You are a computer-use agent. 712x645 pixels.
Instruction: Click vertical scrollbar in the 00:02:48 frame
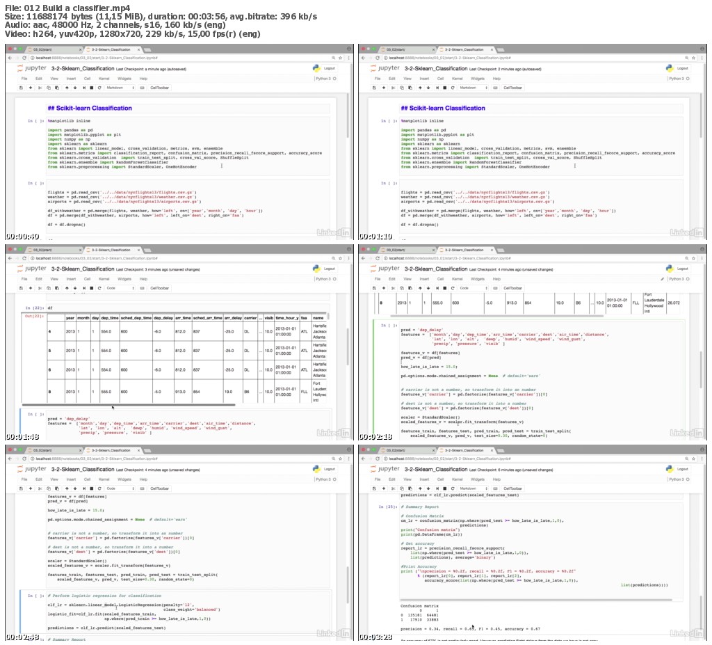(x=347, y=584)
